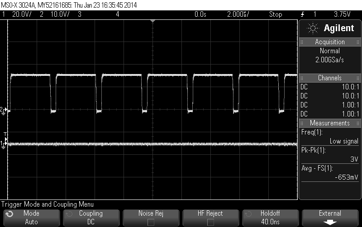Click the 0.0s delay value
362x227 pixels.
click(200, 14)
